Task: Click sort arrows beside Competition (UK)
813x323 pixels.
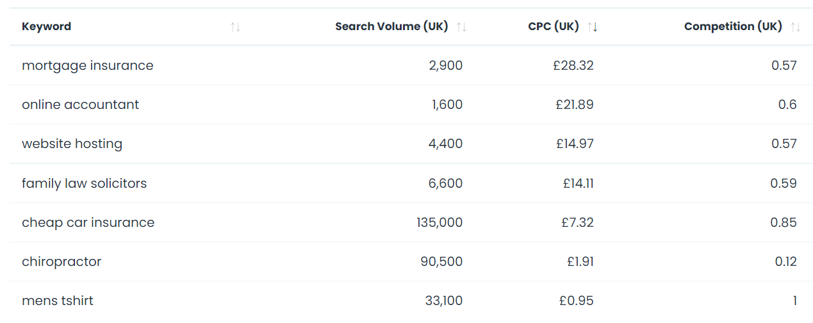Action: tap(796, 27)
